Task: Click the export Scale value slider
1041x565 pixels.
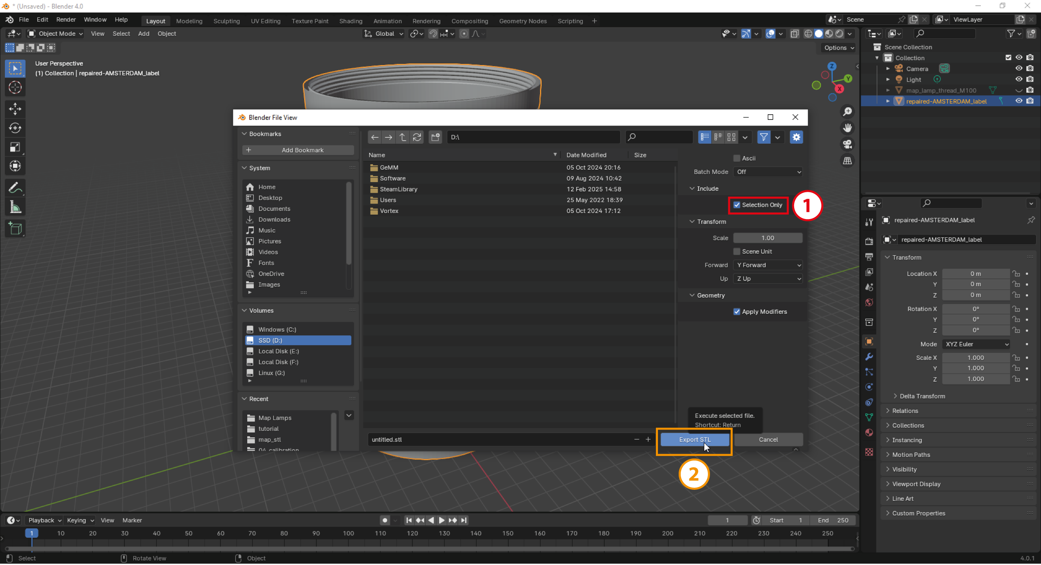Action: tap(768, 238)
